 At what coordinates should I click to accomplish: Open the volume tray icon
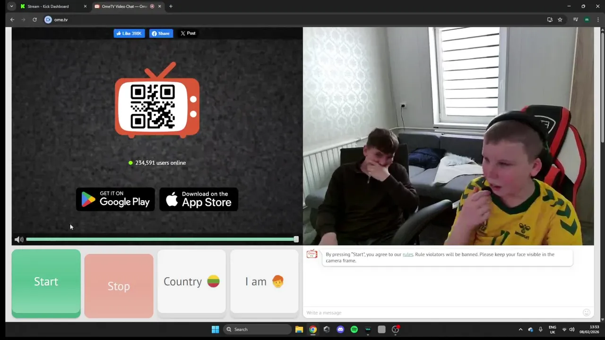coord(572,329)
